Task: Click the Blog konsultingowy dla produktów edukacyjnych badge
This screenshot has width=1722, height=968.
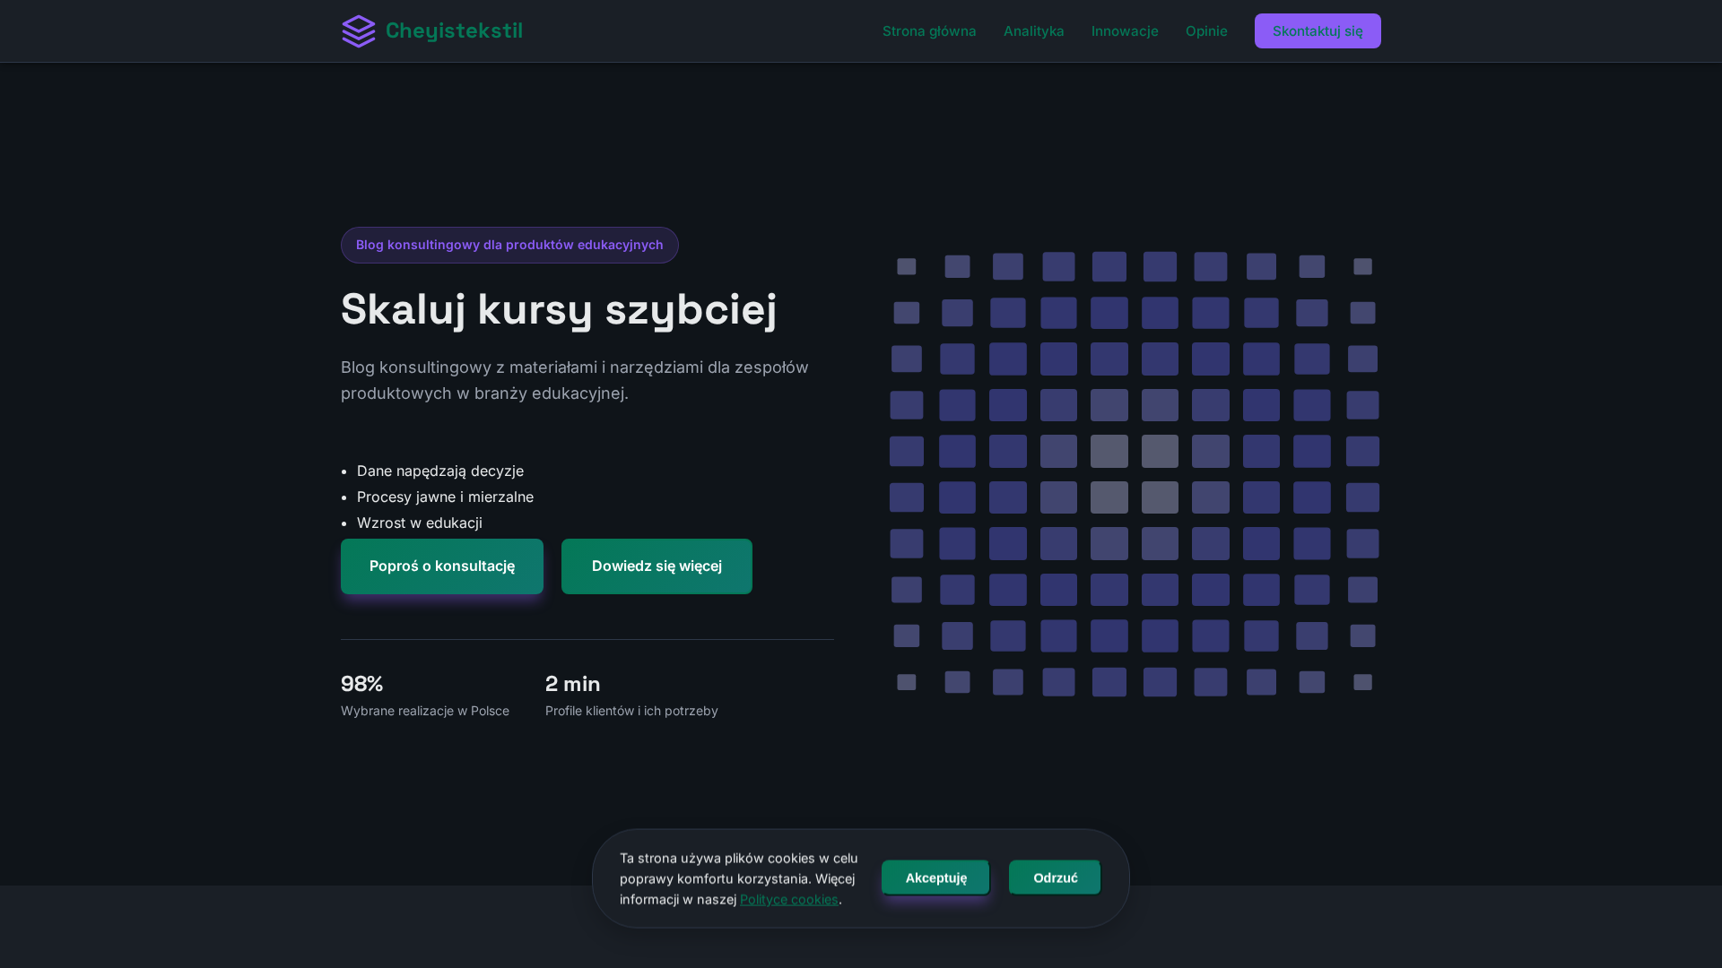Action: tap(509, 245)
